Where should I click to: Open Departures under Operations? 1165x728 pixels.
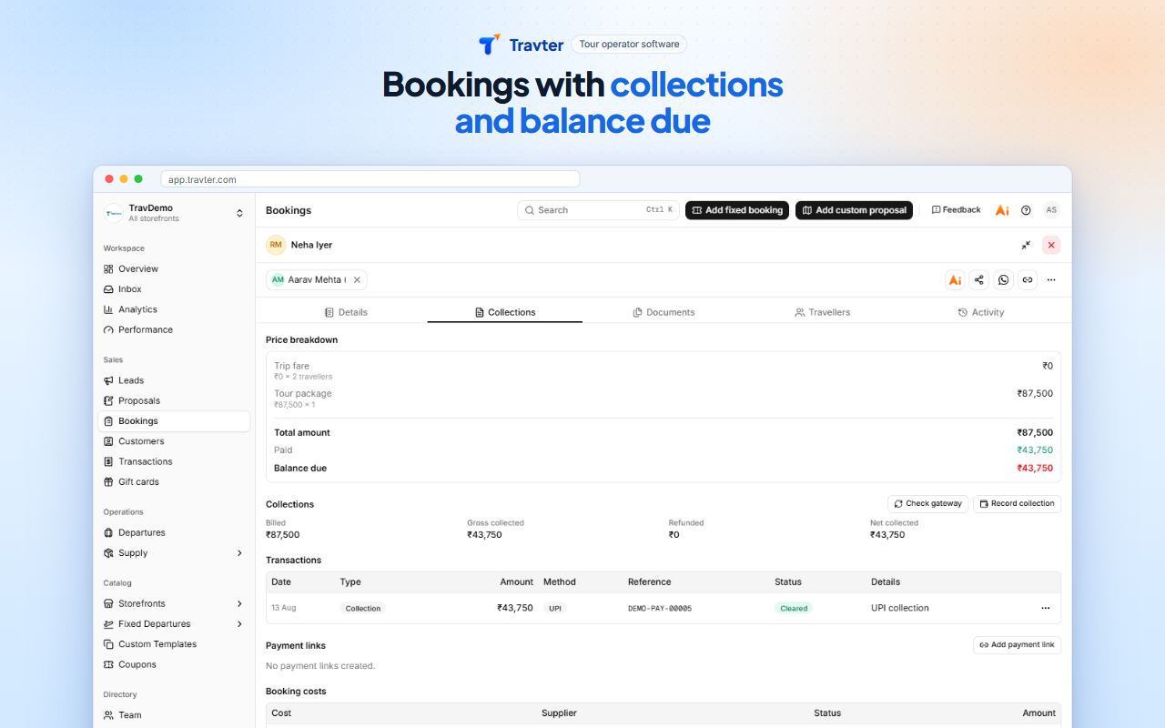tap(174, 532)
